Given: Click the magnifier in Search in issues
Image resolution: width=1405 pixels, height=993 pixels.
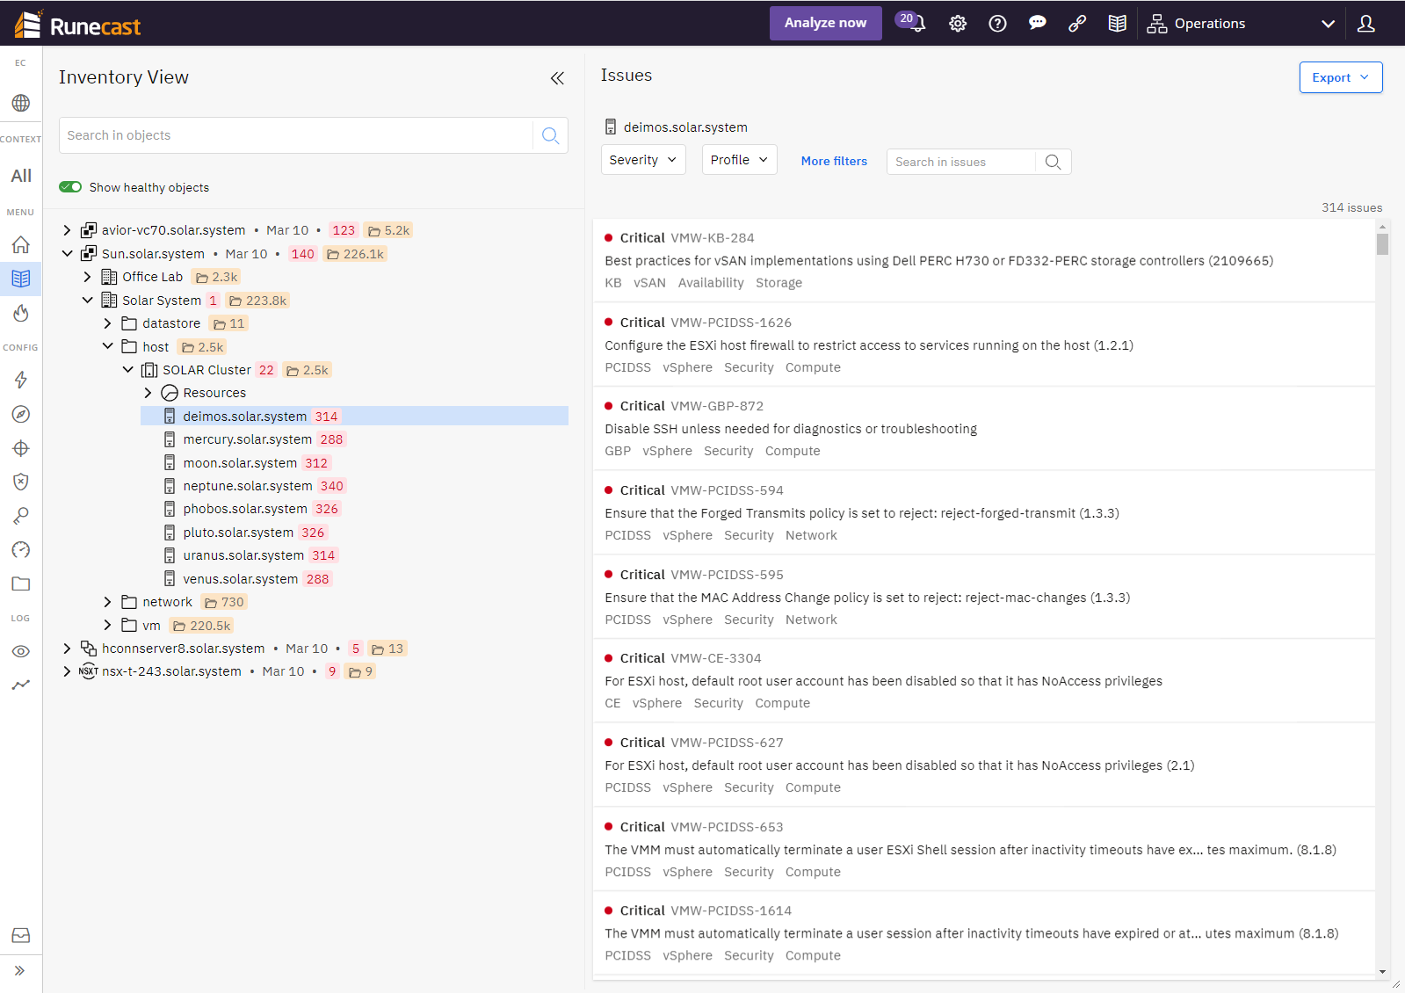Looking at the screenshot, I should pyautogui.click(x=1053, y=162).
